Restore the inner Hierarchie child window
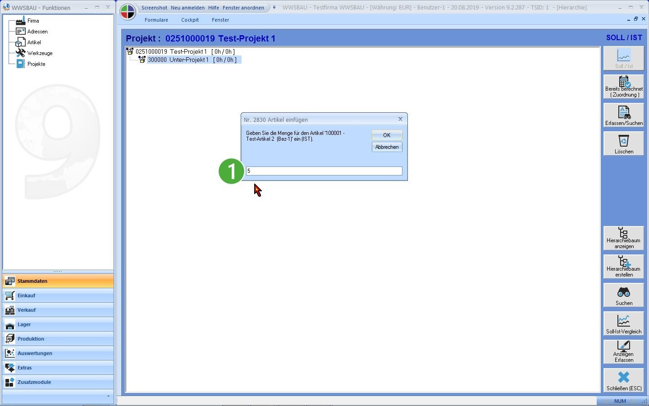This screenshot has width=649, height=406. click(x=636, y=19)
